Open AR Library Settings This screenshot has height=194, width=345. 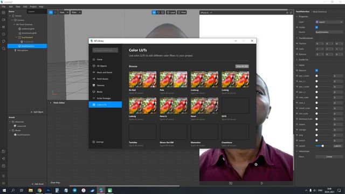point(98,142)
